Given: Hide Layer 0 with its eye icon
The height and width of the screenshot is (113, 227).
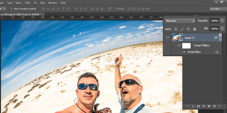Looking at the screenshot, I should (x=167, y=37).
